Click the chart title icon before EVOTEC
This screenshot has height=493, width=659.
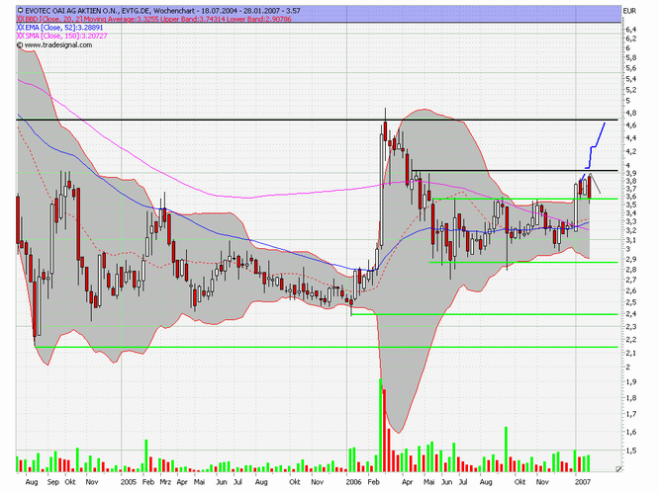click(20, 10)
